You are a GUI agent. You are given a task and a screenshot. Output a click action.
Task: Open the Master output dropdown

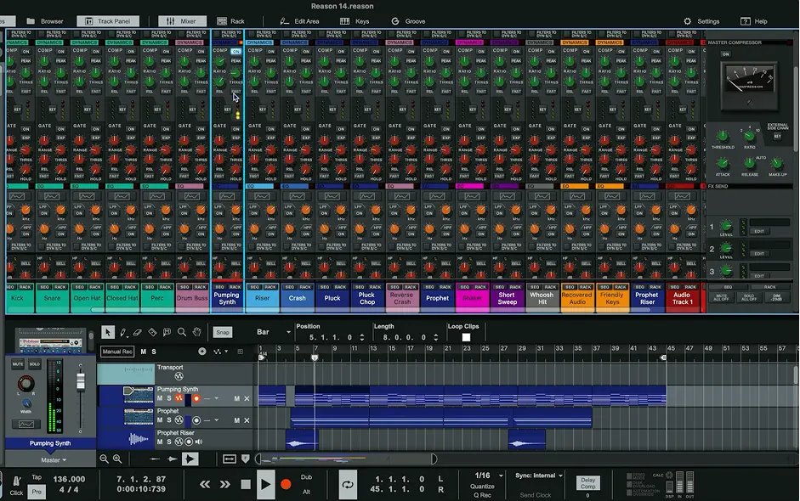pos(54,459)
